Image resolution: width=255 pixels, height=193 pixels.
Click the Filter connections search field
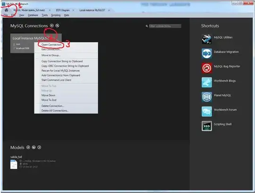click(165, 26)
